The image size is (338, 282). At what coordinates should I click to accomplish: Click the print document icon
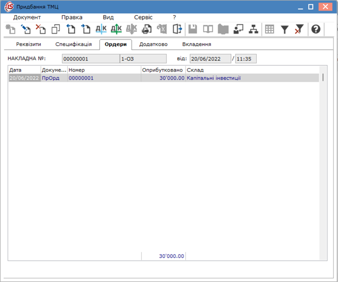147,29
